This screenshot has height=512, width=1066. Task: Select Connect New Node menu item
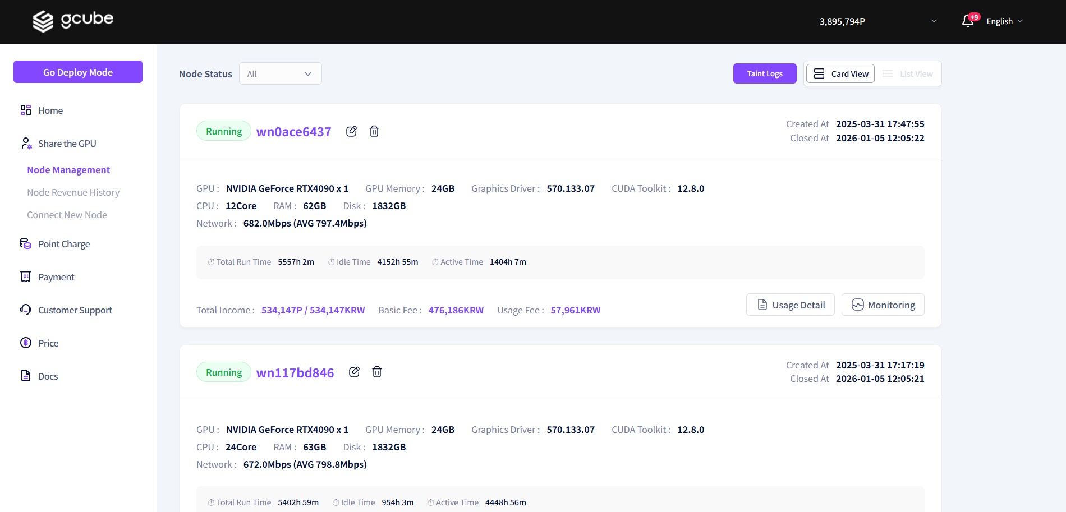point(67,215)
